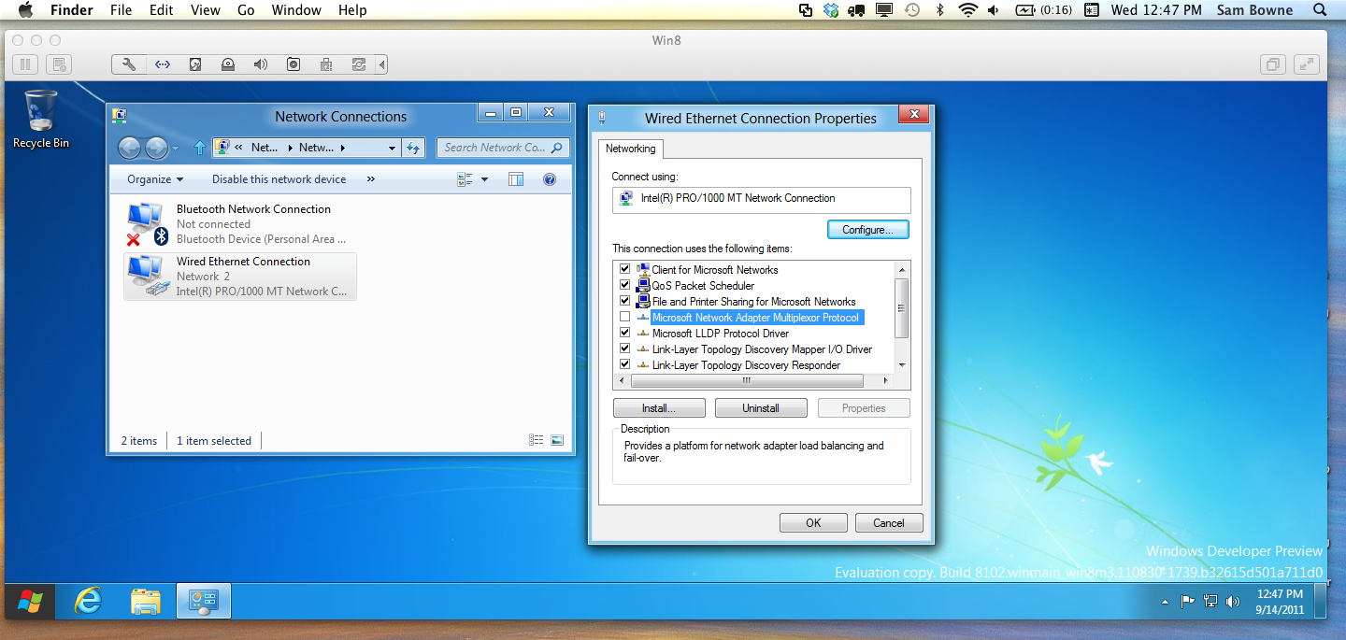Click the VM USB device icon
The width and height of the screenshot is (1346, 640).
pos(326,64)
